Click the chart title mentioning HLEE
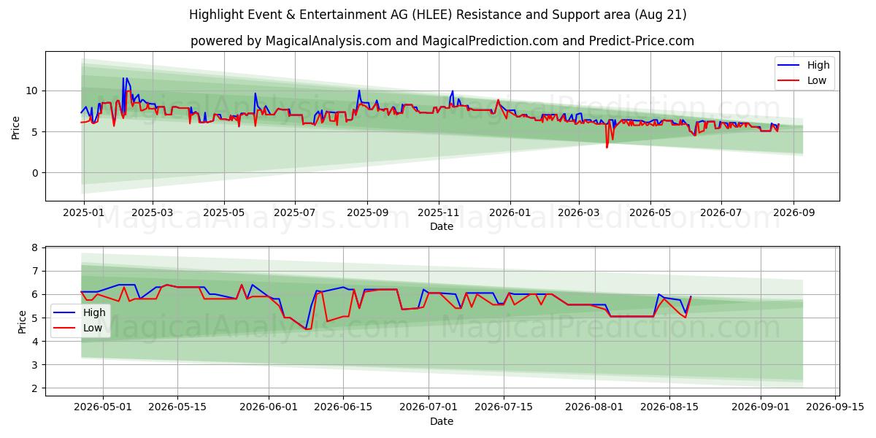876x438 pixels. 437,15
